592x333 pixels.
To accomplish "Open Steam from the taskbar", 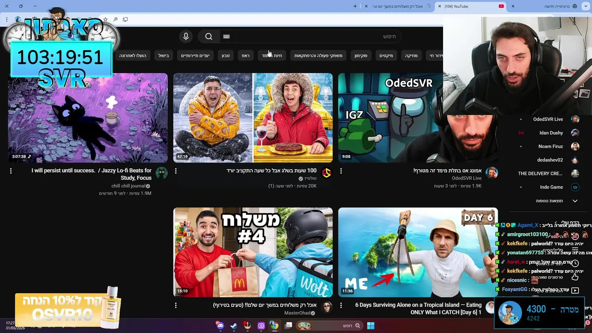I will [234, 326].
